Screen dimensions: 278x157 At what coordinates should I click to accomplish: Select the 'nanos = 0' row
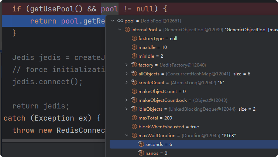[194, 153]
